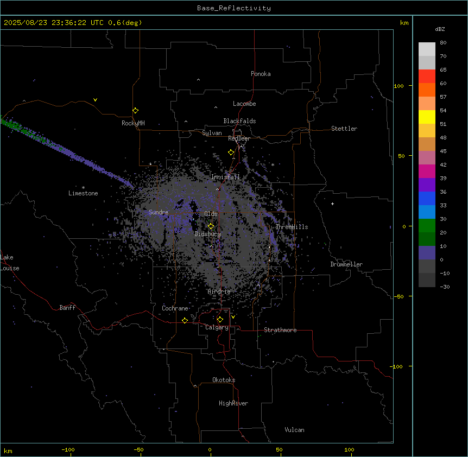Click the white caret marker west of Ponoka
Viewport: 468px width, 457px height.
(198, 80)
